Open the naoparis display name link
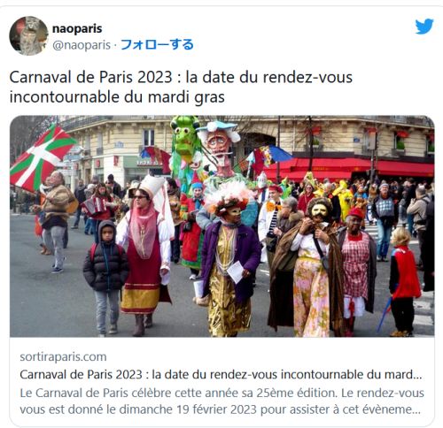 pyautogui.click(x=77, y=28)
